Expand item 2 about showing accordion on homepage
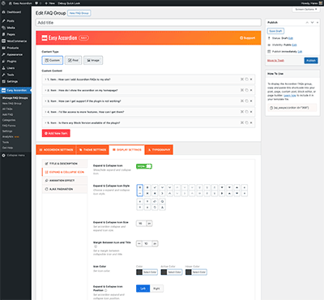This screenshot has width=324, height=300. point(148,90)
